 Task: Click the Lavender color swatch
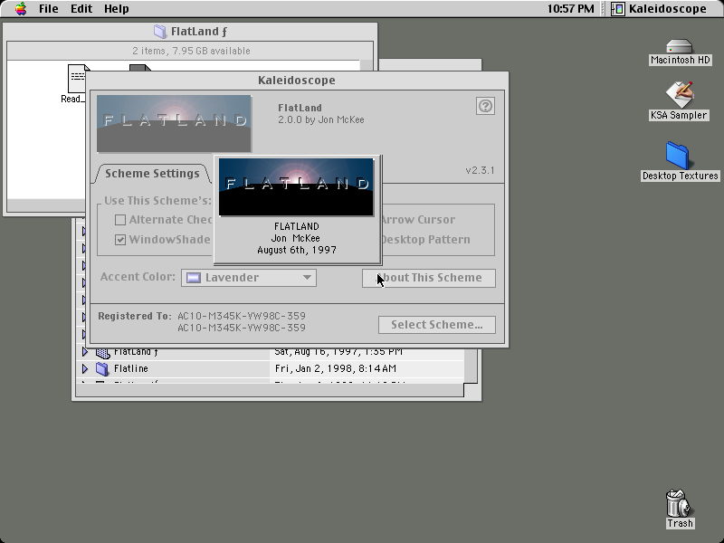pyautogui.click(x=194, y=278)
